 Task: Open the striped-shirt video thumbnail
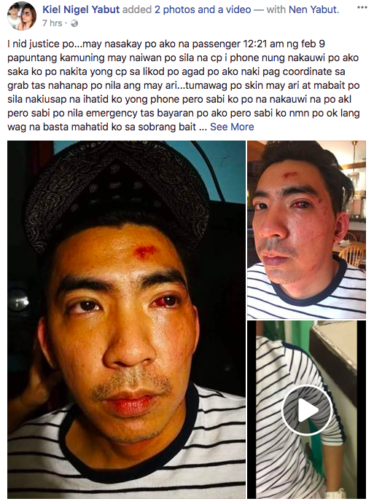[x=306, y=409]
